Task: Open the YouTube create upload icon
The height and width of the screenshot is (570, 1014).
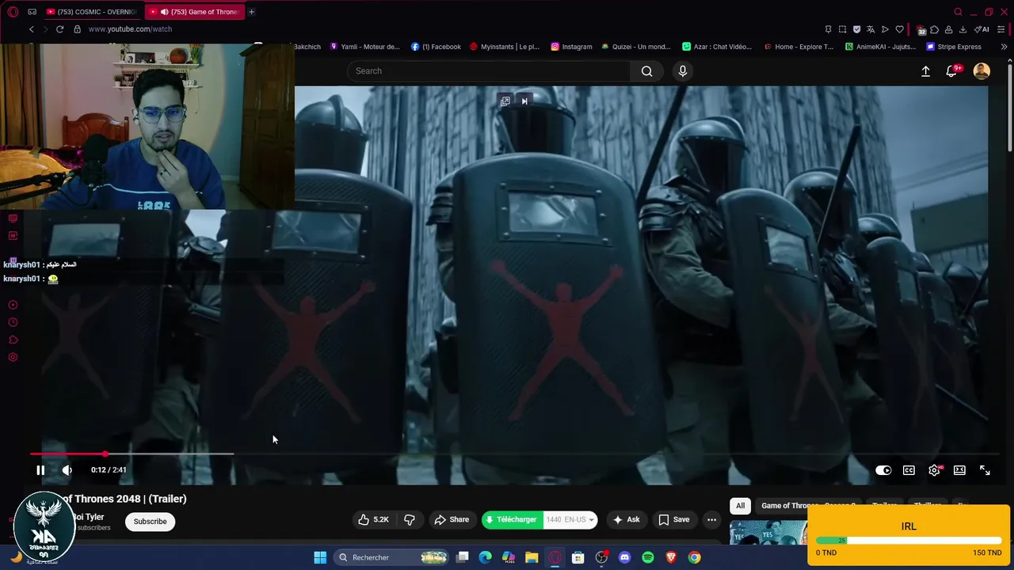Action: pyautogui.click(x=925, y=71)
